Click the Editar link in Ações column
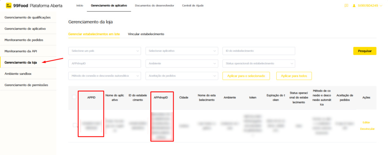This screenshot has width=388, height=155. coord(366,122)
